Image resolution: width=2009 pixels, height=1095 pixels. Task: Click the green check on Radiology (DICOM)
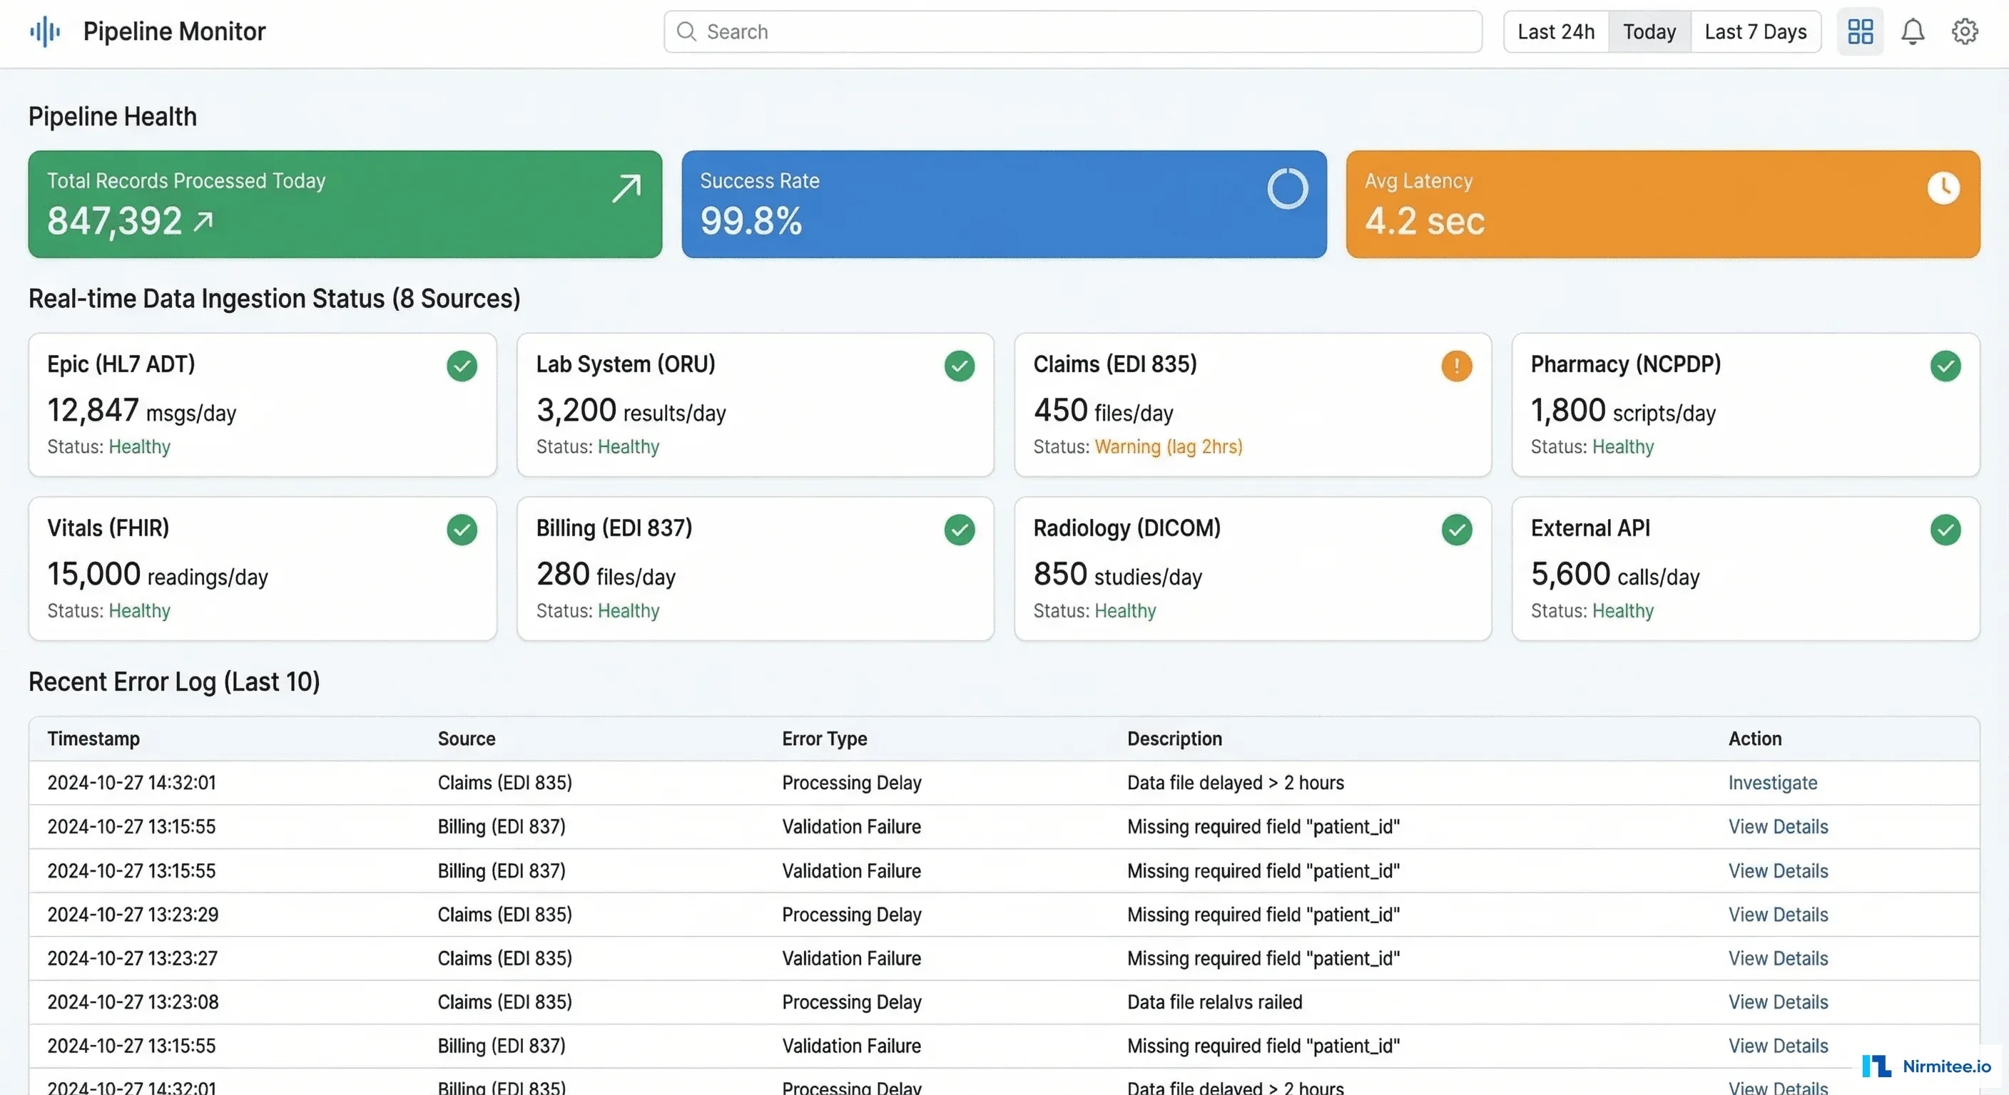(x=1456, y=529)
